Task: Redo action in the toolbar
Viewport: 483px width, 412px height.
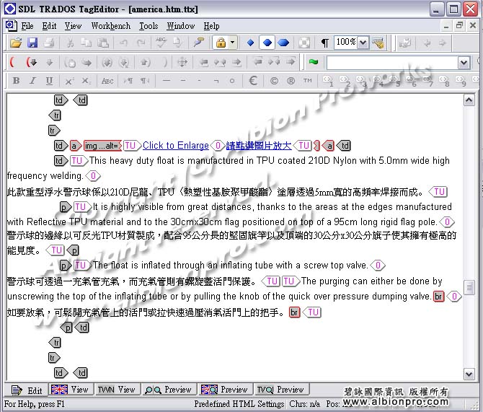Action: [x=141, y=43]
